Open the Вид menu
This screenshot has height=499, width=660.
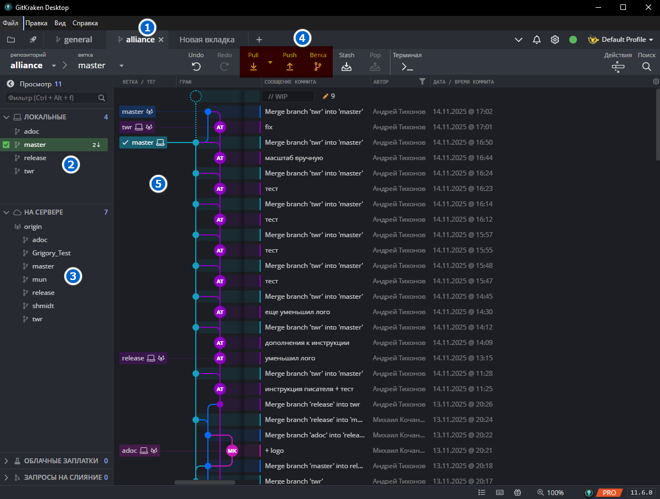(59, 23)
